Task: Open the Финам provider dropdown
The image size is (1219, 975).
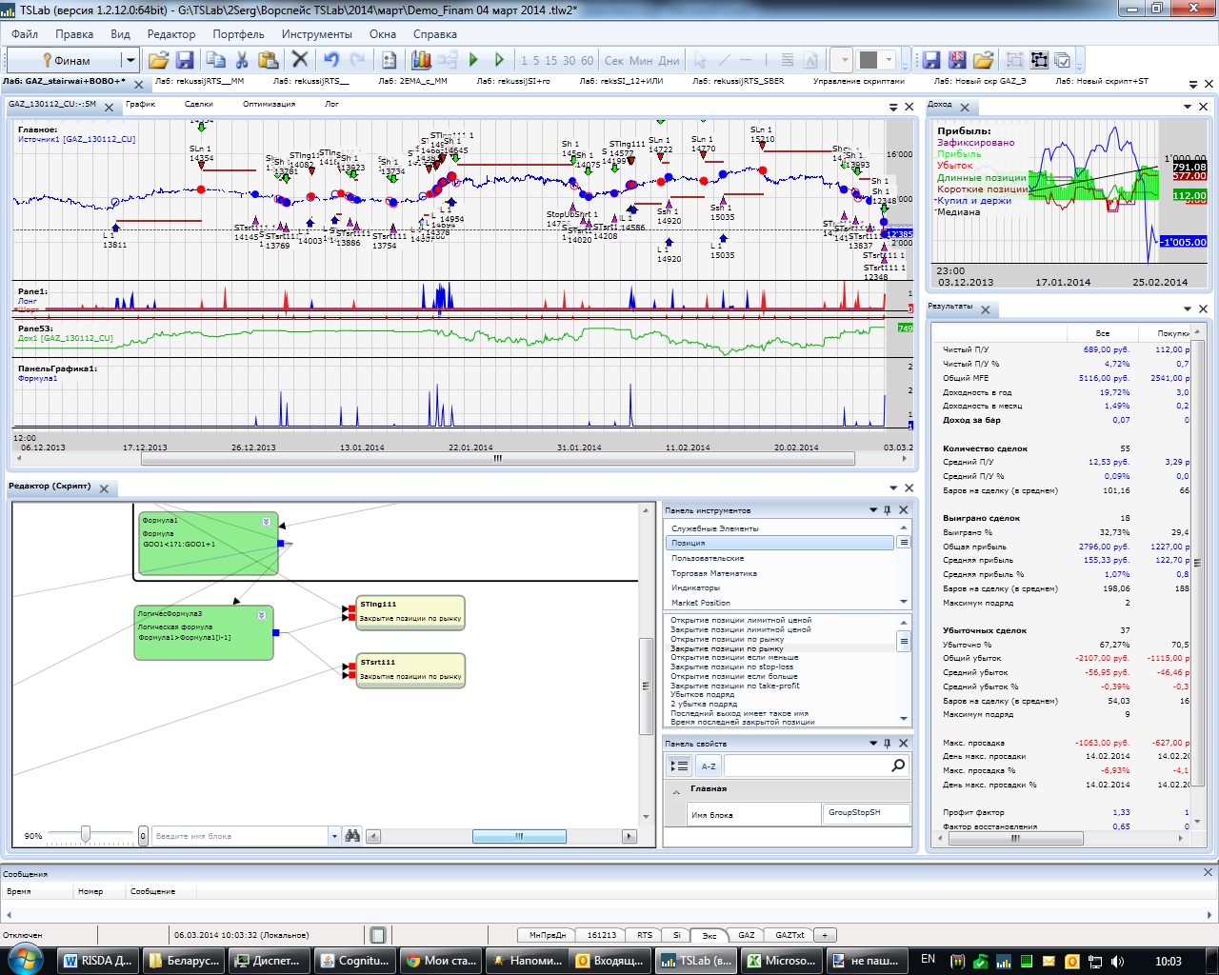Action: pos(130,60)
